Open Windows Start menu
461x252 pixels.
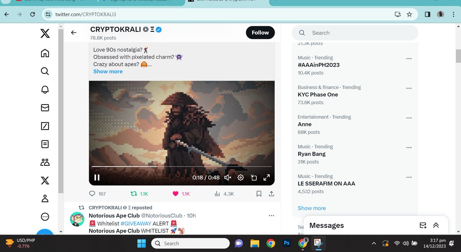[x=141, y=243]
